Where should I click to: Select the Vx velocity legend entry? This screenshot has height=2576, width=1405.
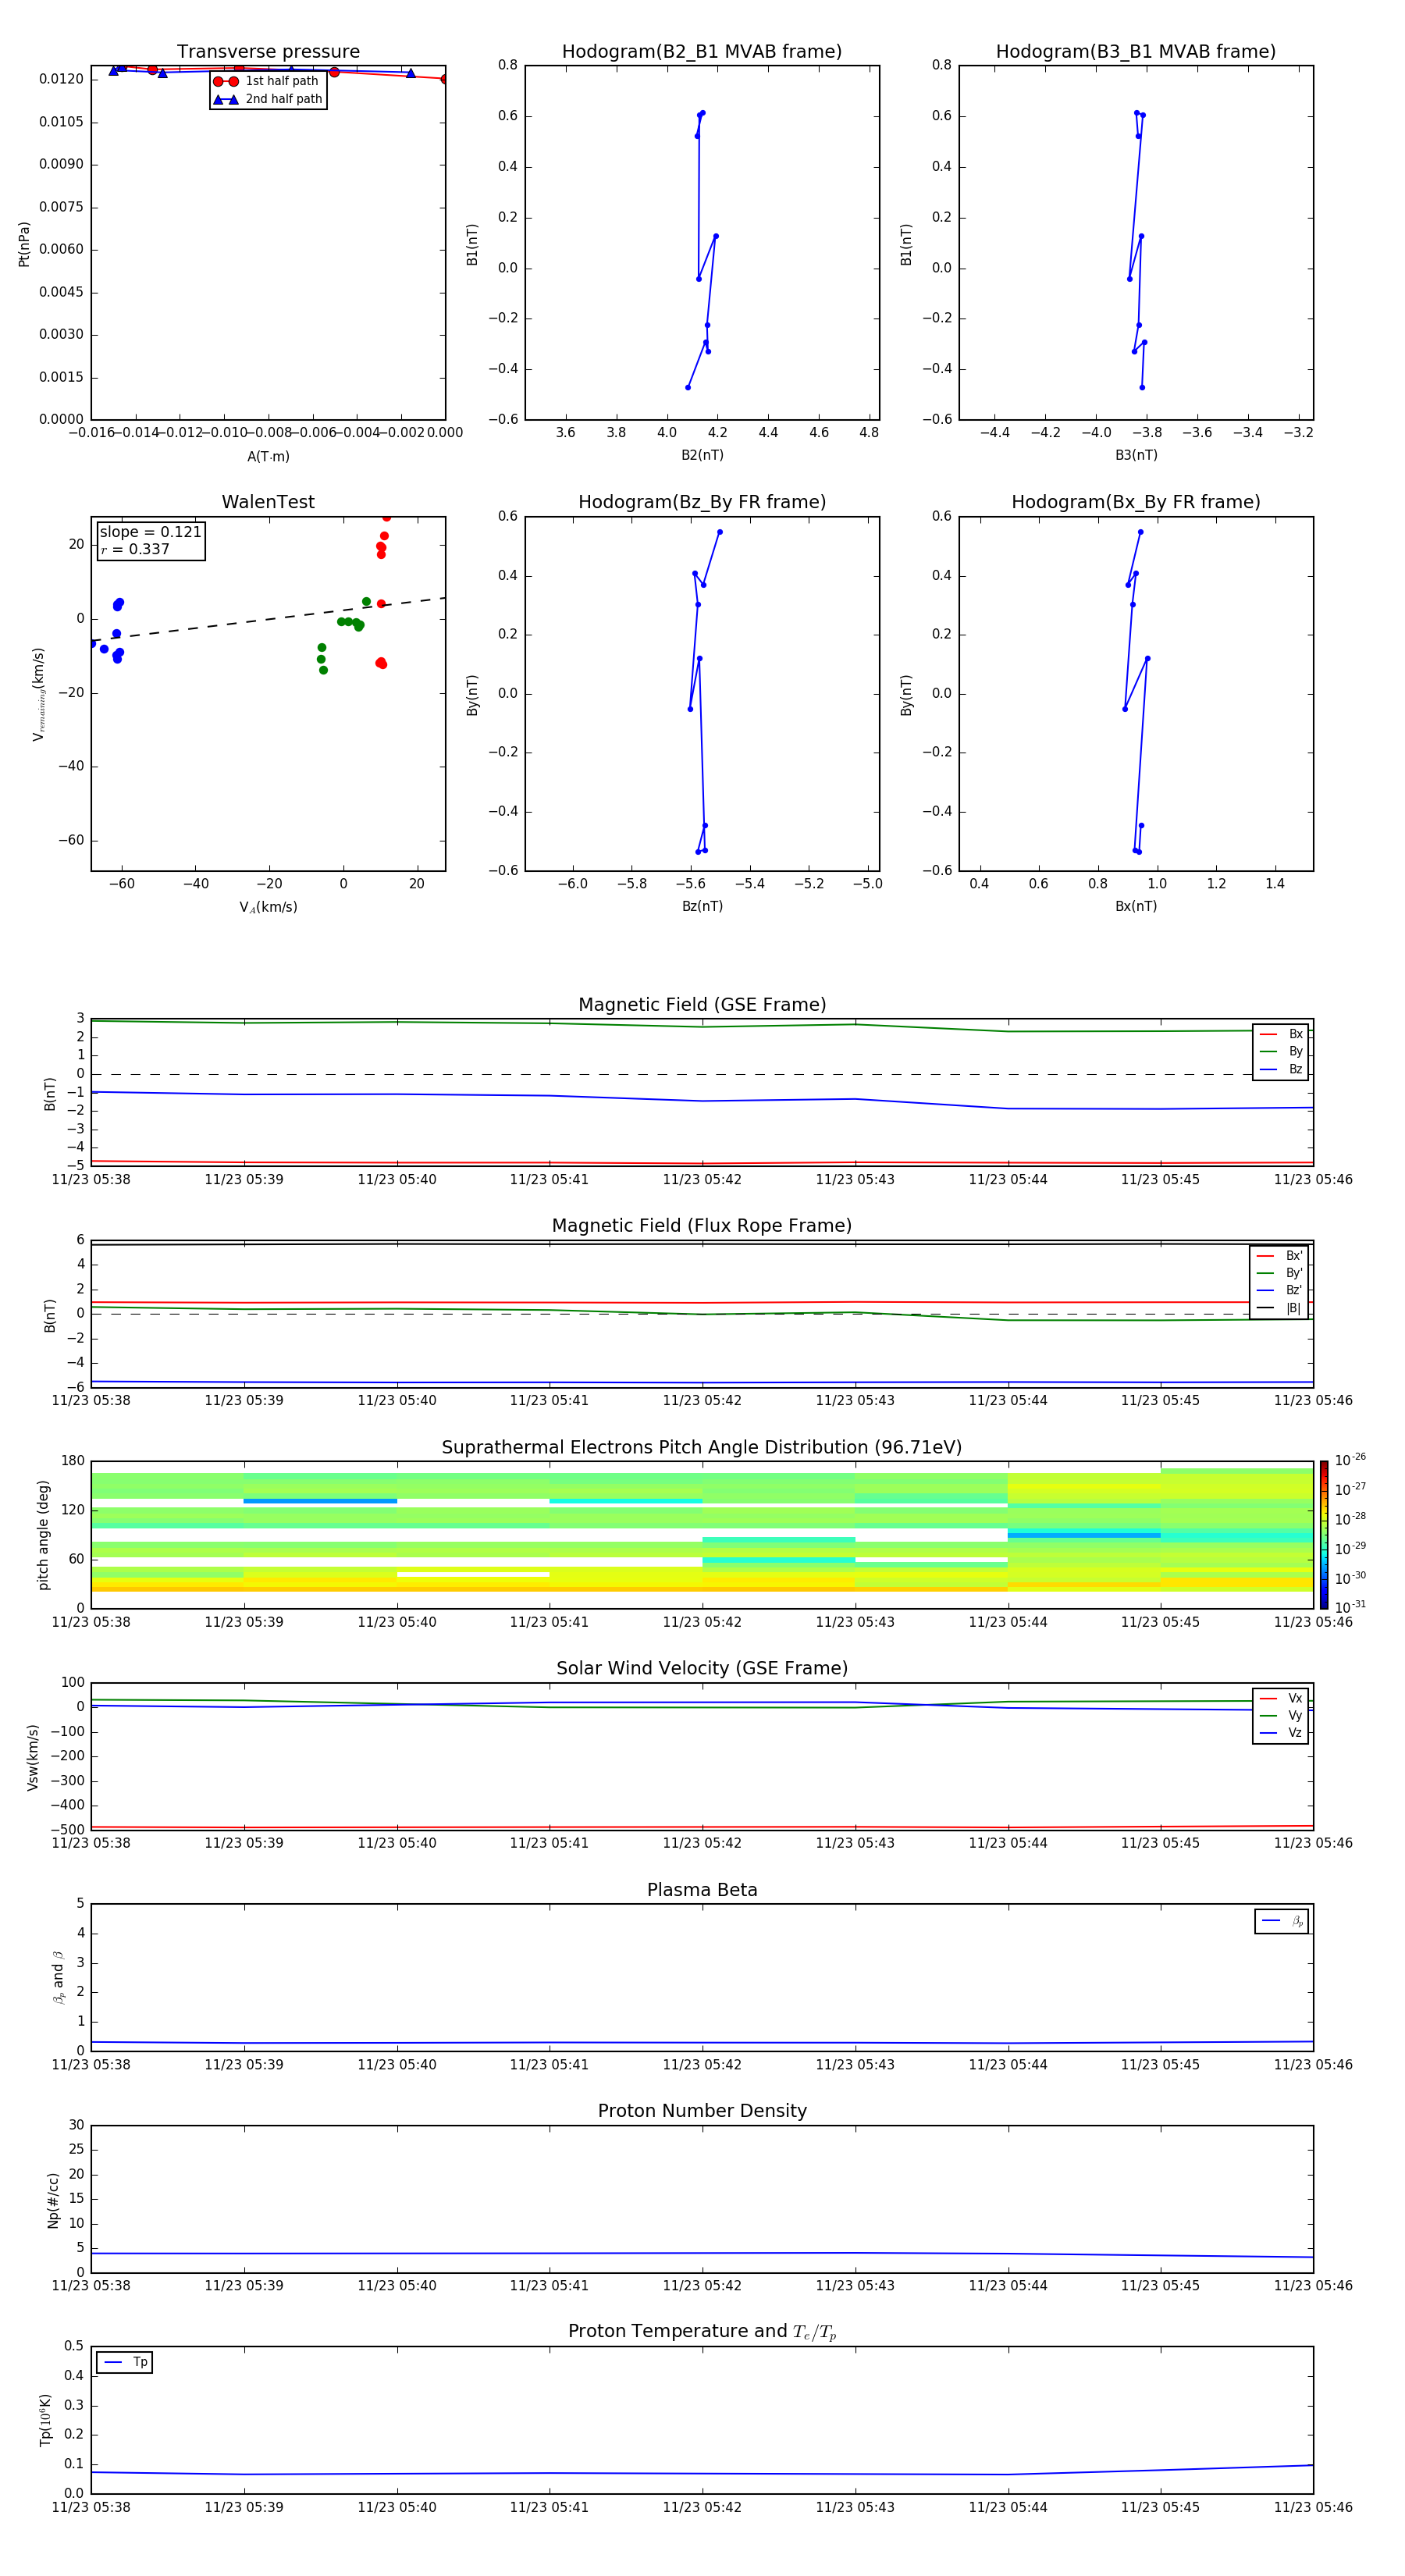(x=1281, y=1699)
